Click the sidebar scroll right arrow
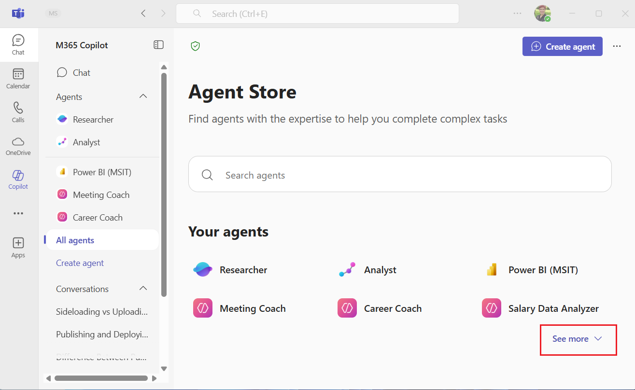This screenshot has width=635, height=390. 155,378
